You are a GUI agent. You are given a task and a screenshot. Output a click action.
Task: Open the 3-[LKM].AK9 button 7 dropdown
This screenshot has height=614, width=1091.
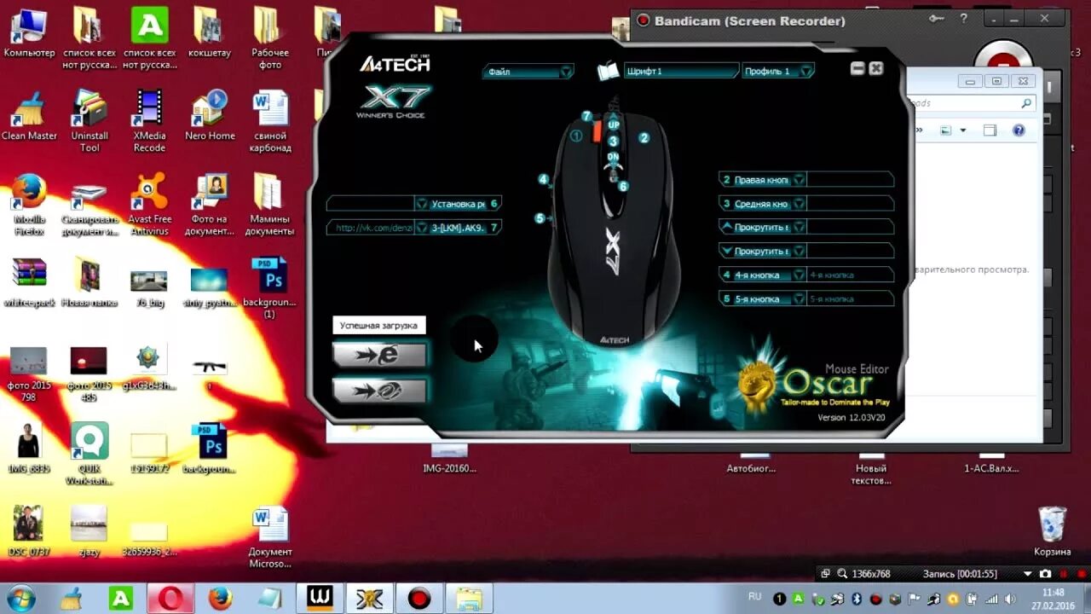[421, 228]
